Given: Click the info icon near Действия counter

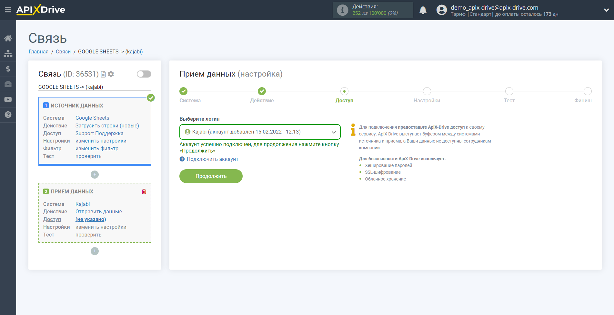Looking at the screenshot, I should click(342, 10).
